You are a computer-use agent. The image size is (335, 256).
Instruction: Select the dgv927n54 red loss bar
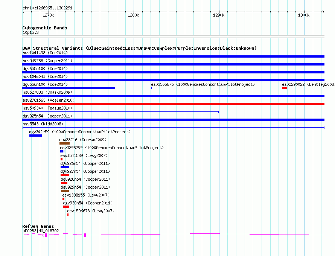point(65,175)
